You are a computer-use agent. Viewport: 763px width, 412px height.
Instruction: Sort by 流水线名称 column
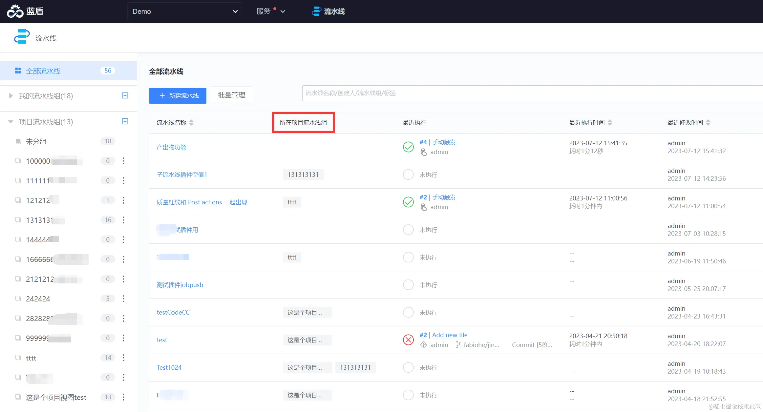pos(191,122)
